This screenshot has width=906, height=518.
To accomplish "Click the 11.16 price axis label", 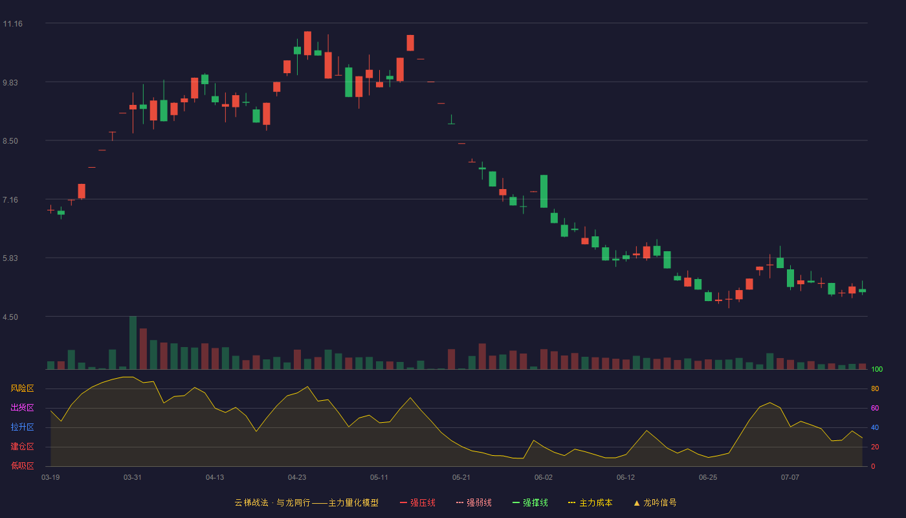I will tap(12, 24).
